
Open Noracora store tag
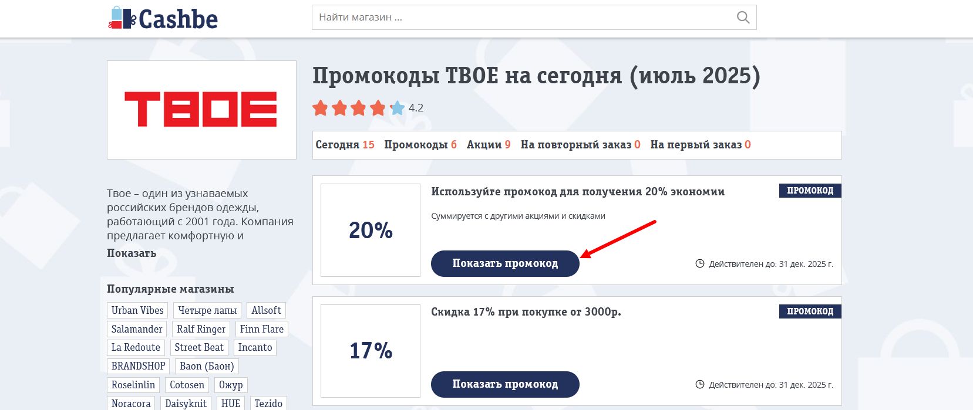131,403
